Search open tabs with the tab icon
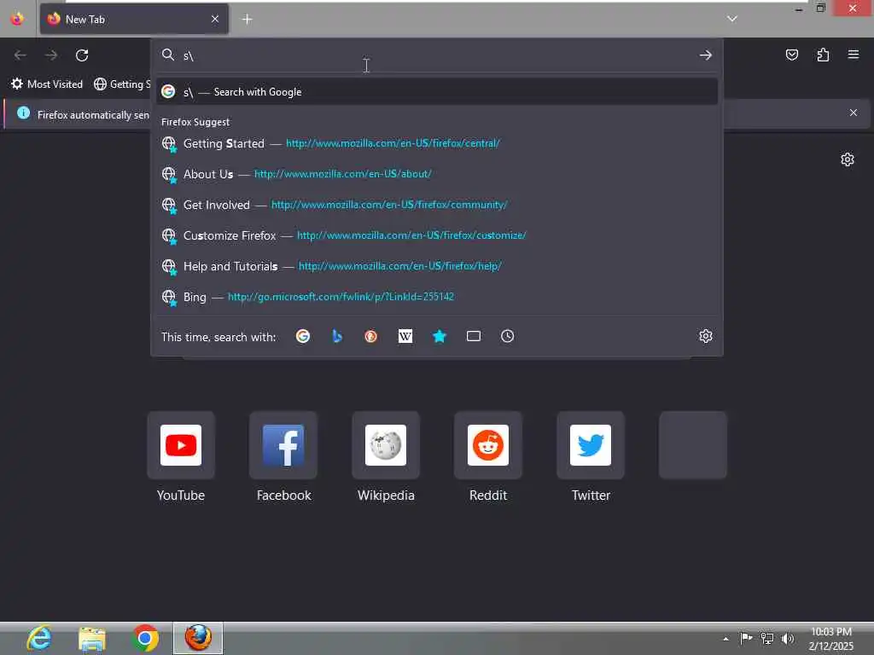Viewport: 874px width, 655px height. coord(473,336)
